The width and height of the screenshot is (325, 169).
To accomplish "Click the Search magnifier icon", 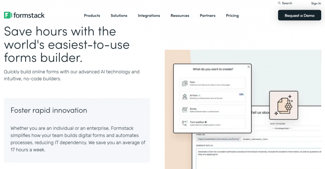I will pos(279,3).
